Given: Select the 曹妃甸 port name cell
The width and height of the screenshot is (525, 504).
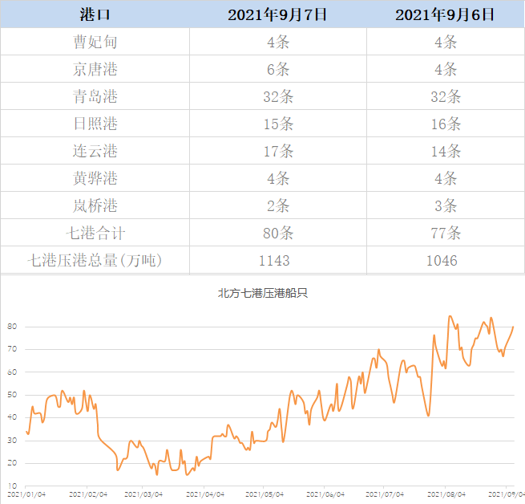Looking at the screenshot, I should (95, 42).
